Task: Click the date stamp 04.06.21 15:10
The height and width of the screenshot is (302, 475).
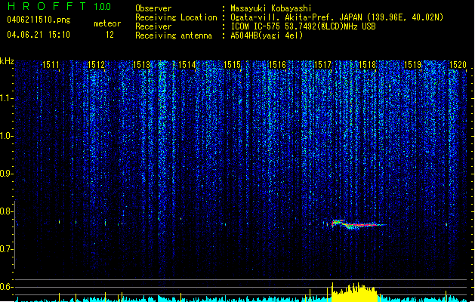Action: point(39,35)
